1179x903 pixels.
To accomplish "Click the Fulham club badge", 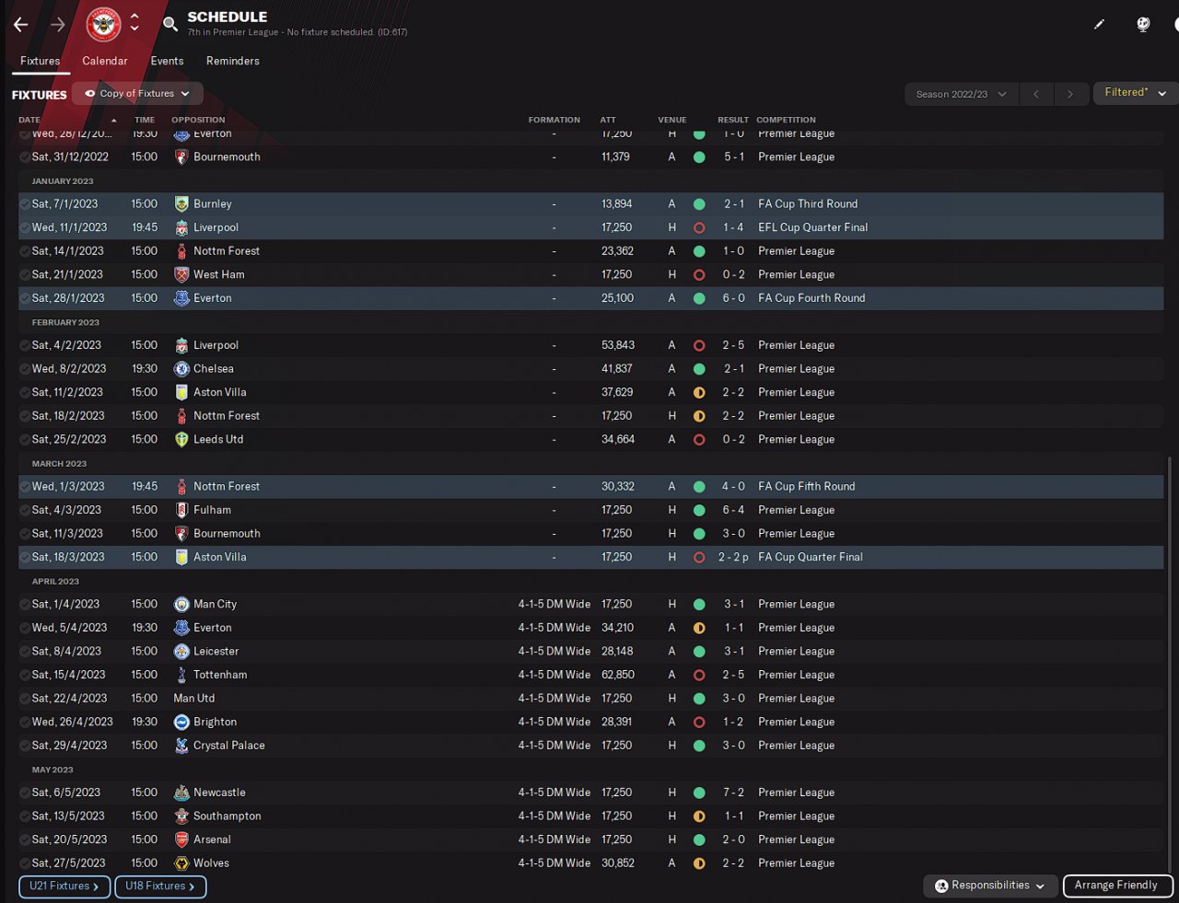I will pos(181,510).
